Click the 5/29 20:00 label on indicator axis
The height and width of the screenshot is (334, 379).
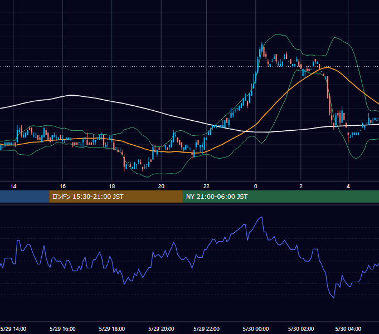click(x=161, y=328)
